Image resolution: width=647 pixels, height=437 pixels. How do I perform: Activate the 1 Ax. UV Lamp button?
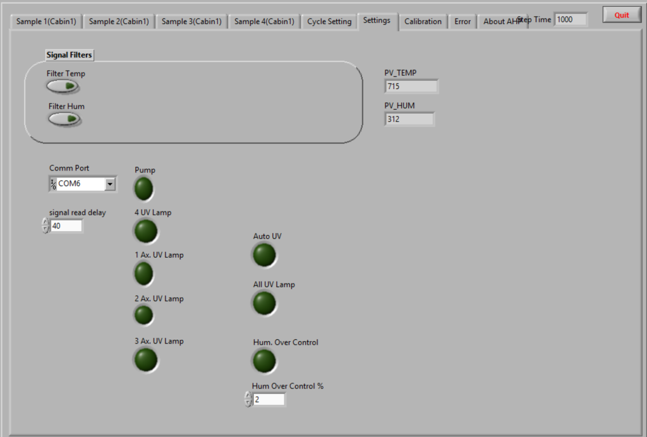[143, 273]
